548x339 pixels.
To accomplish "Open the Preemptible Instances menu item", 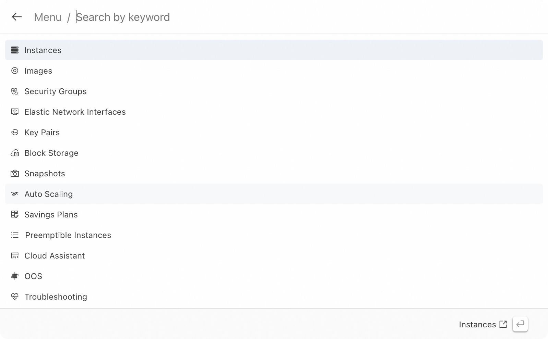I will 68,235.
